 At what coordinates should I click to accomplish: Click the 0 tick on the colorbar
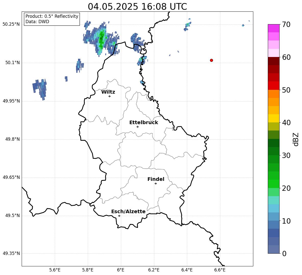pyautogui.click(x=284, y=253)
